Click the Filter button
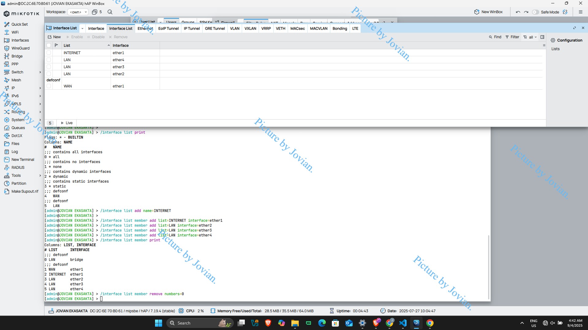The image size is (588, 330). tap(512, 37)
